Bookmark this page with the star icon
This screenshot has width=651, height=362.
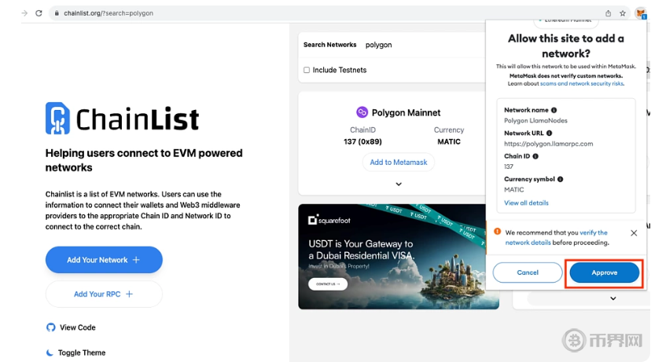[x=623, y=13]
